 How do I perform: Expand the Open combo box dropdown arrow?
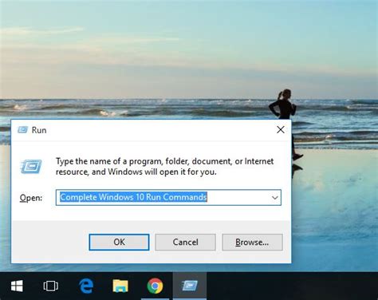point(275,198)
